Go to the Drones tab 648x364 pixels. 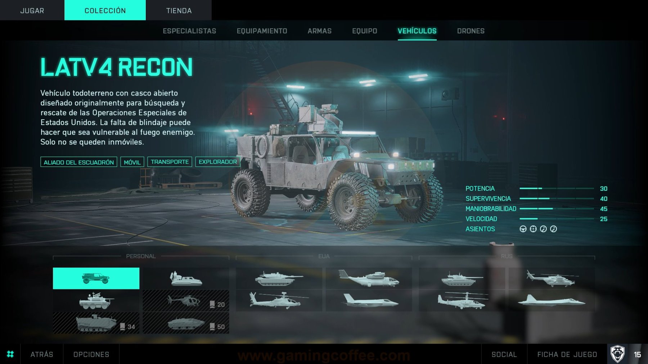tap(471, 31)
